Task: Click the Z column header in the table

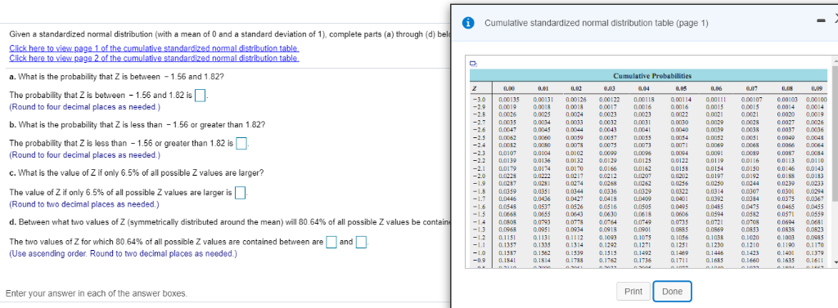Action: (475, 88)
